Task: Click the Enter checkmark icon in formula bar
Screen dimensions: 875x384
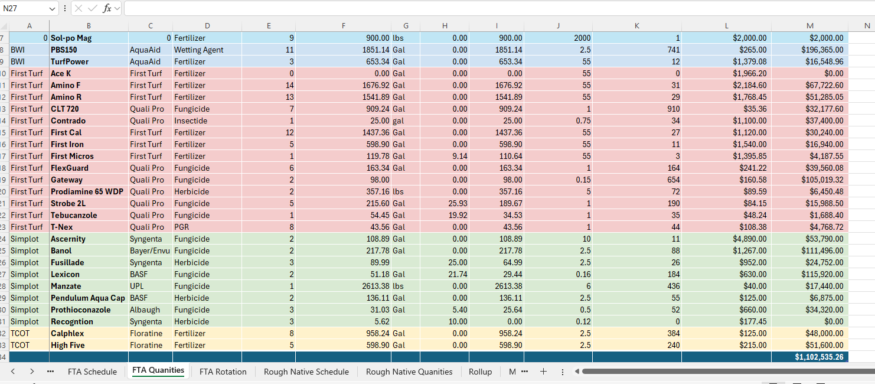Action: [x=92, y=8]
